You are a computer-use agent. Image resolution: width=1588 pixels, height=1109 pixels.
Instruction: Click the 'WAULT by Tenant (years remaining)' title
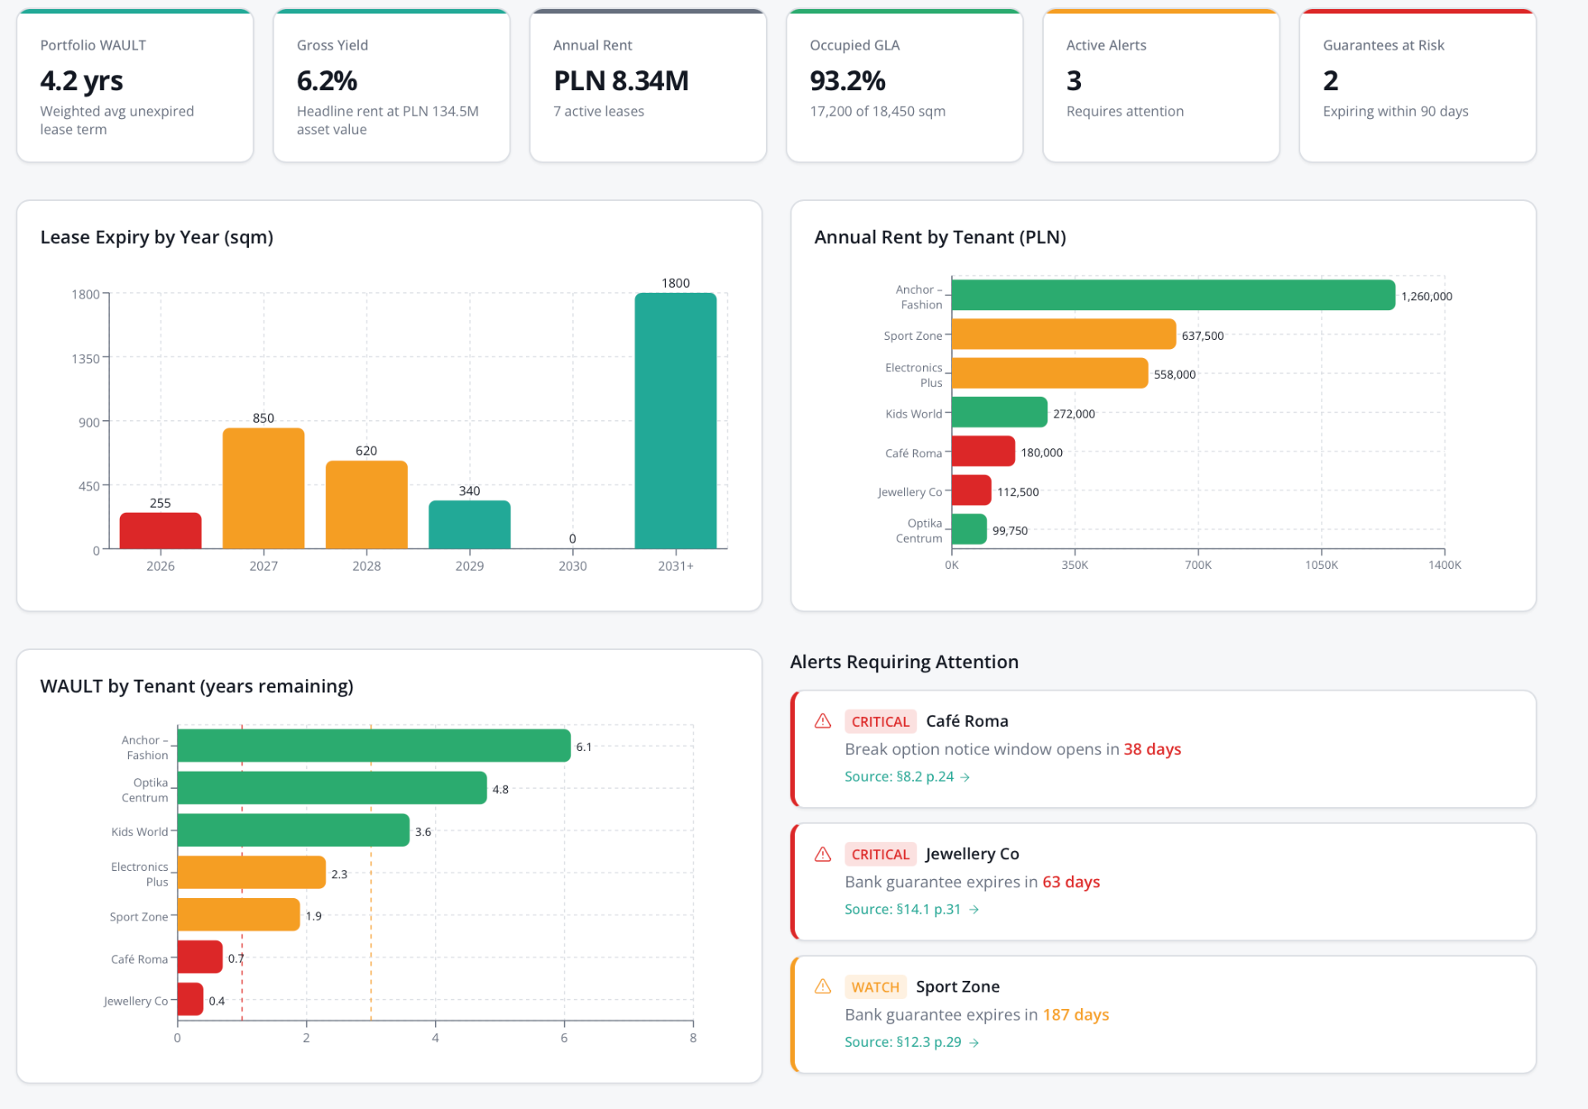point(197,686)
